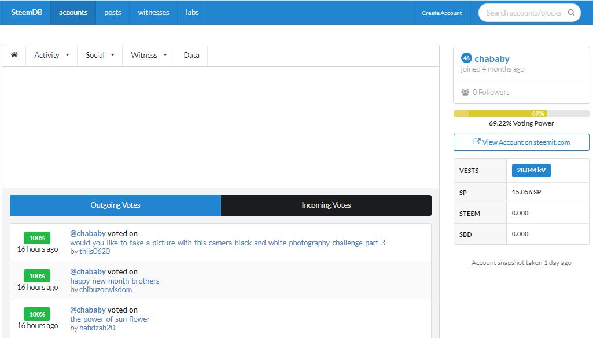Click Create Account in the navbar
The image size is (593, 338).
442,13
